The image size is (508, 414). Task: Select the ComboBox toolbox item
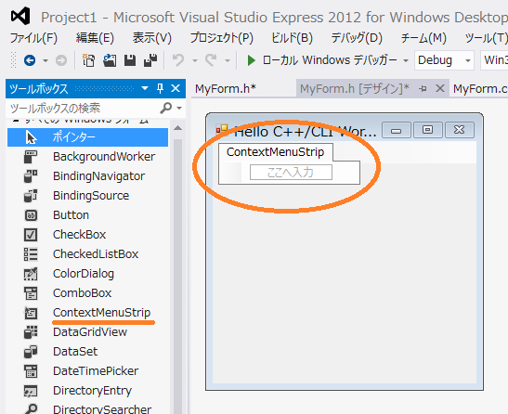88,293
